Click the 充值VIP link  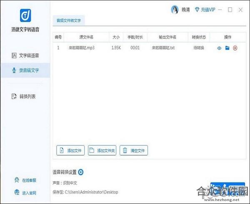coord(208,10)
